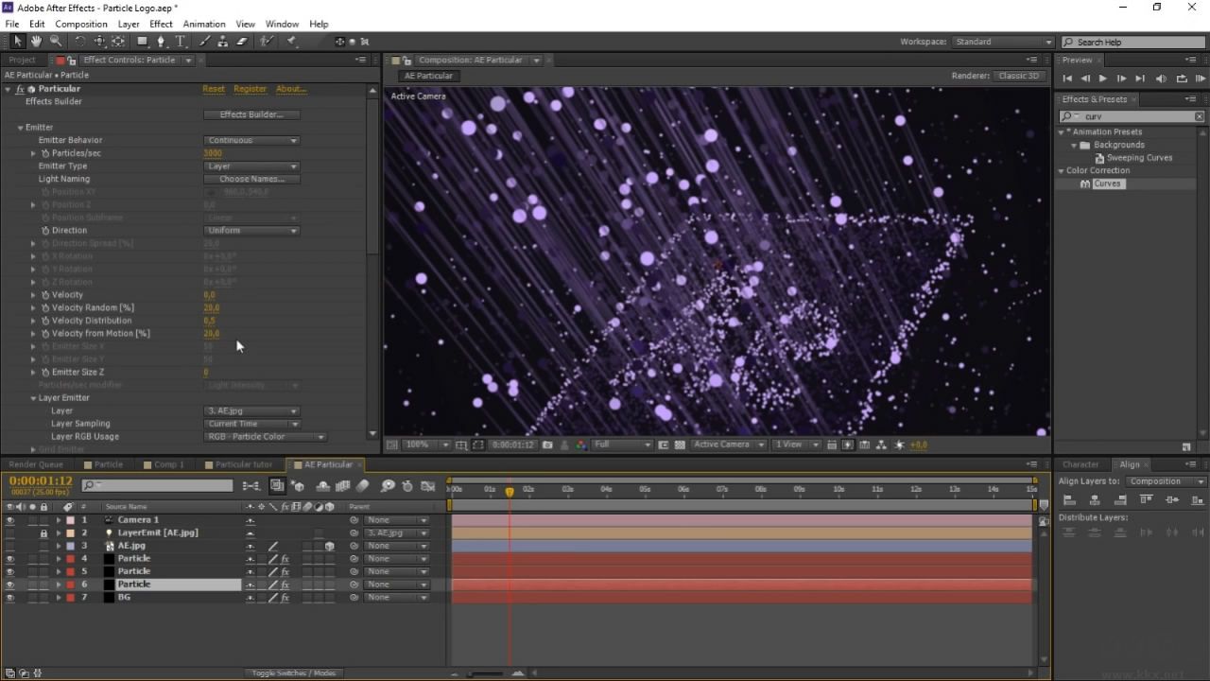Viewport: 1210px width, 681px height.
Task: Select the Zoom tool in toolbar
Action: (x=56, y=42)
